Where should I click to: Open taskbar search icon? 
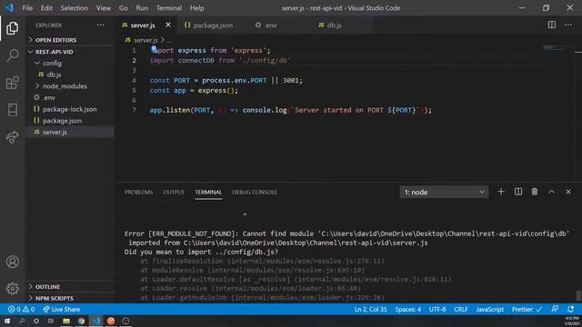pos(22,321)
